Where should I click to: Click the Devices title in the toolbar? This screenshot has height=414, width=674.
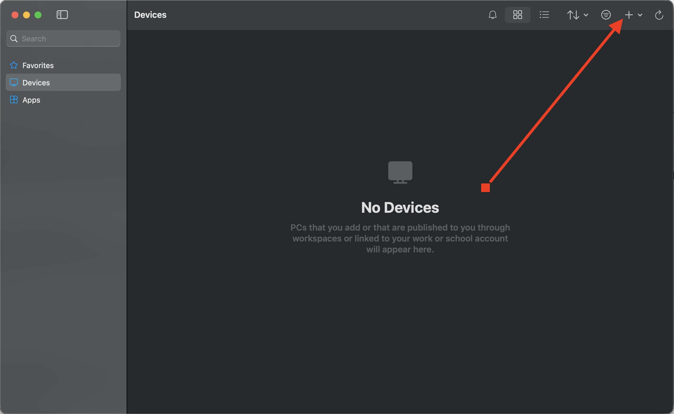pyautogui.click(x=150, y=15)
